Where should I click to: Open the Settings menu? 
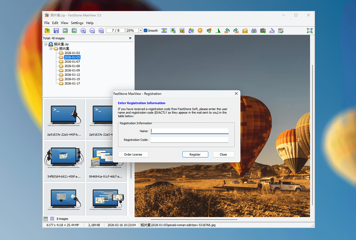pyautogui.click(x=77, y=23)
